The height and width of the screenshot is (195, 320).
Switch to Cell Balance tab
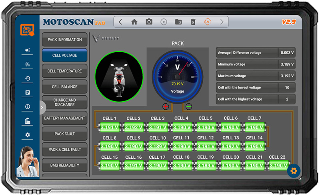pos(65,87)
